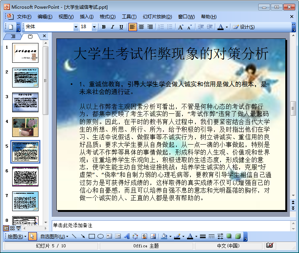The image size is (299, 253).
Task: Start slide show from current slide
Action: tap(19, 228)
